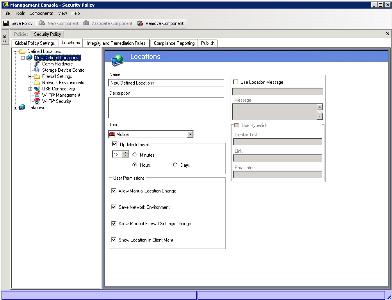This screenshot has height=300, width=392.
Task: Click the Locations header globe-laptop icon
Action: (118, 60)
